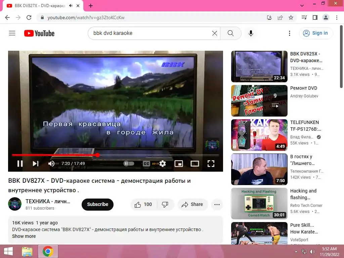Toggle the autoplay switch
Screen dimensions: 344x258
point(129,164)
